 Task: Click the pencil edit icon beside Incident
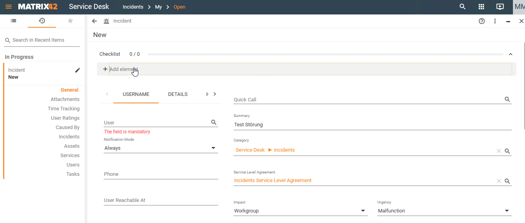(78, 70)
